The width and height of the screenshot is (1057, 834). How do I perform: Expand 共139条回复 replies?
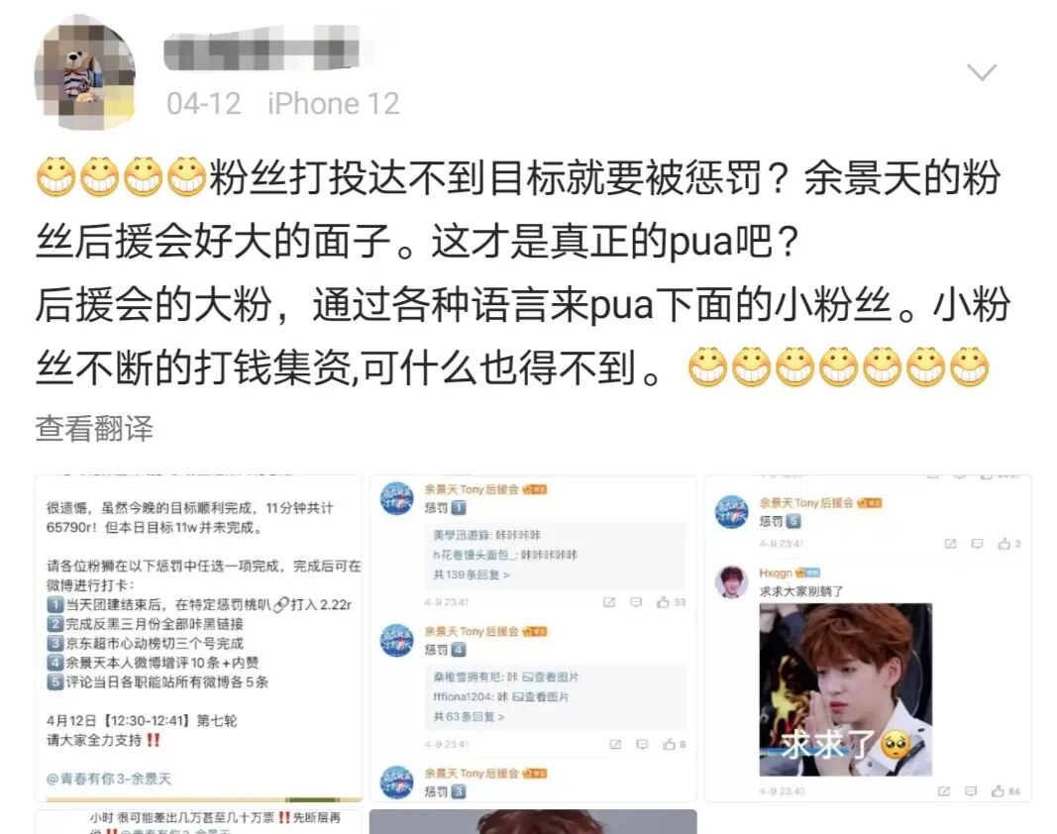pyautogui.click(x=472, y=575)
